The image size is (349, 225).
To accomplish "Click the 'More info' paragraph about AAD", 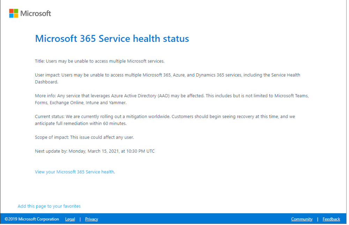I will 172,99.
